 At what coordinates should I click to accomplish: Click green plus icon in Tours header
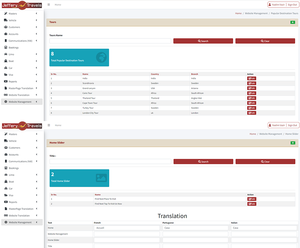(292, 22)
